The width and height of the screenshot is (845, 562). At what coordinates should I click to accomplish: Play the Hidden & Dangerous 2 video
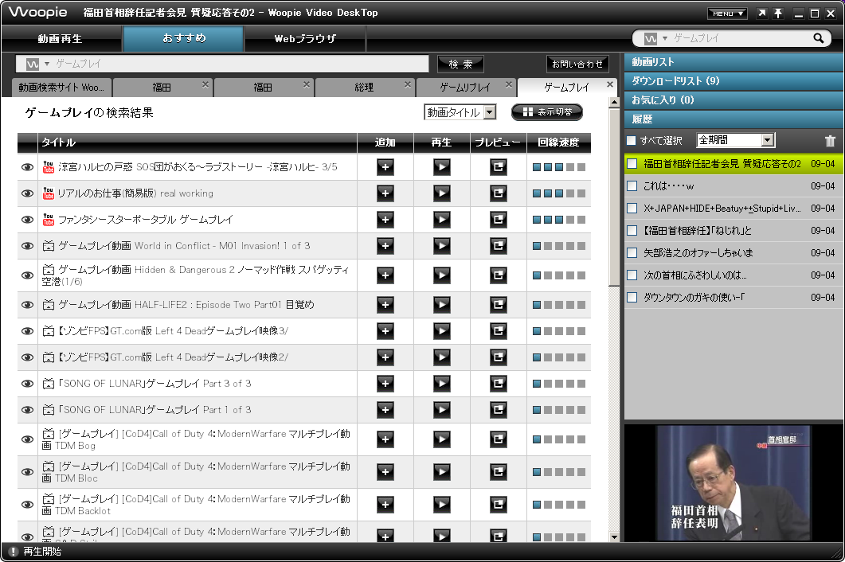pos(441,275)
